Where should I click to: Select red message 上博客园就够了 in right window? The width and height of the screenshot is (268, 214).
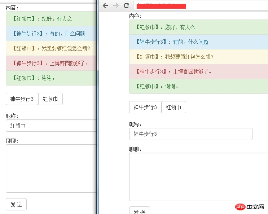(198, 71)
